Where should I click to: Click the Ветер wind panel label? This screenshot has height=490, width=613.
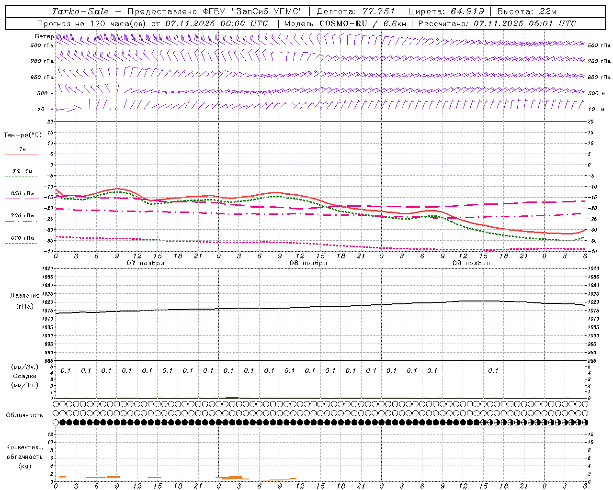click(44, 36)
